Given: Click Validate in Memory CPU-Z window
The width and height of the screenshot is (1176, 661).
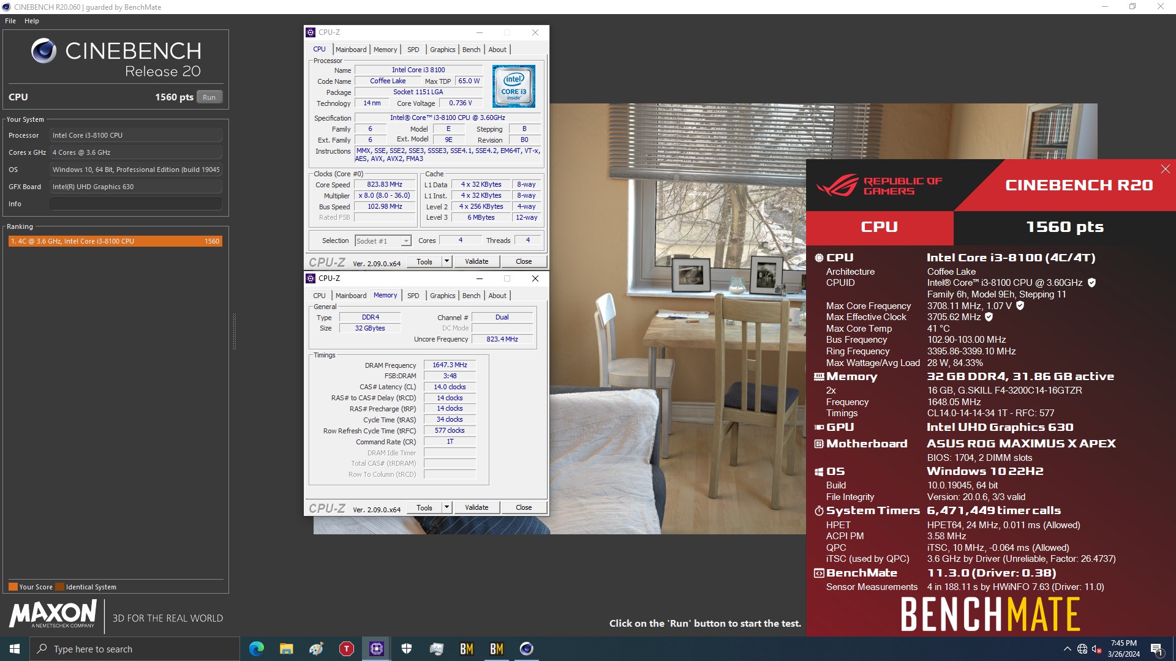Looking at the screenshot, I should pos(477,507).
